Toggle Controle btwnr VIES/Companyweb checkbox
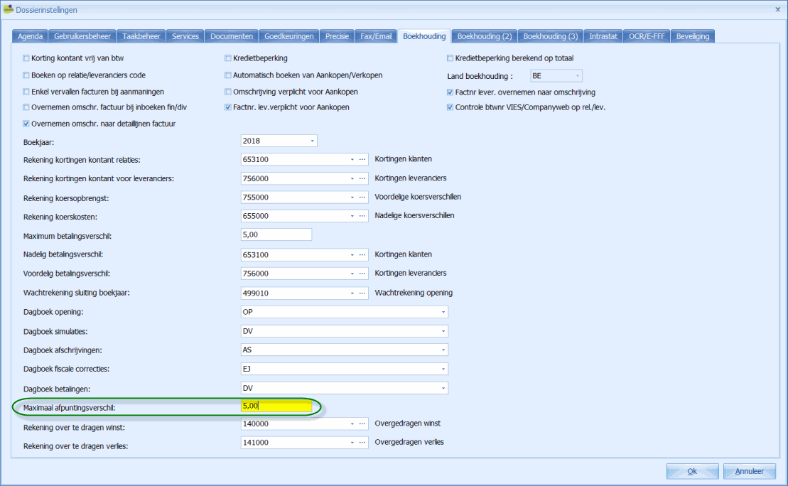Screen dimensions: 788x486 tap(450, 107)
